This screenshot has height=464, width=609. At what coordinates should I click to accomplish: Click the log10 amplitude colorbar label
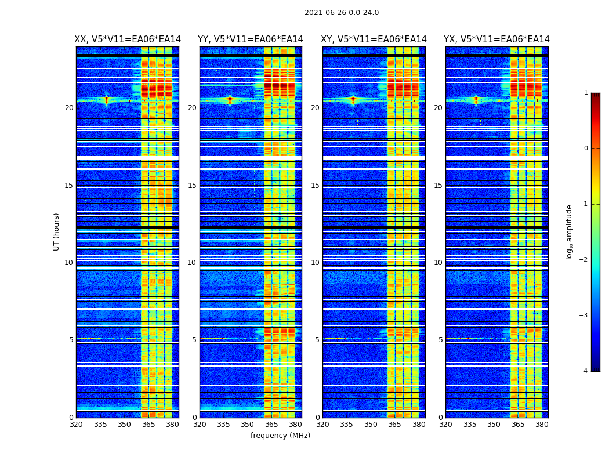pos(569,232)
